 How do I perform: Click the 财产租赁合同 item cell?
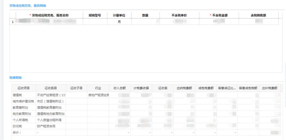click(51, 126)
